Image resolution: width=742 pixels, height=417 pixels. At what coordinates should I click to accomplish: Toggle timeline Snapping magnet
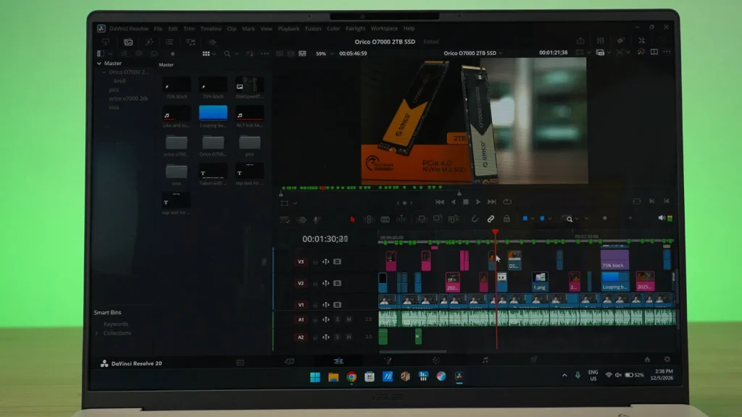pyautogui.click(x=475, y=219)
